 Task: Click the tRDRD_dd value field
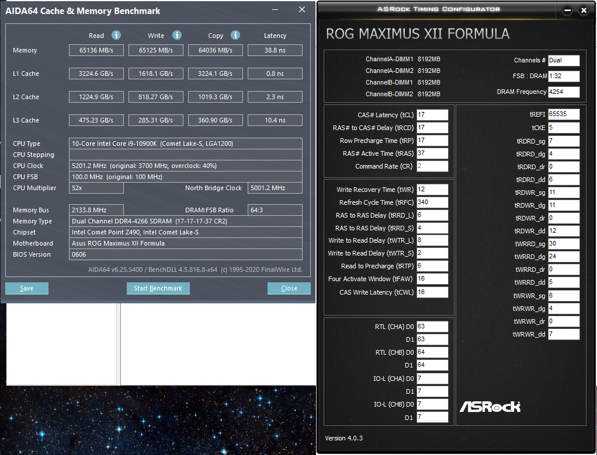point(564,180)
